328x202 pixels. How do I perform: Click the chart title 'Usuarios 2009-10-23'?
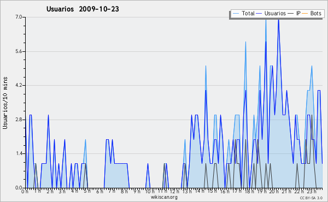83,9
